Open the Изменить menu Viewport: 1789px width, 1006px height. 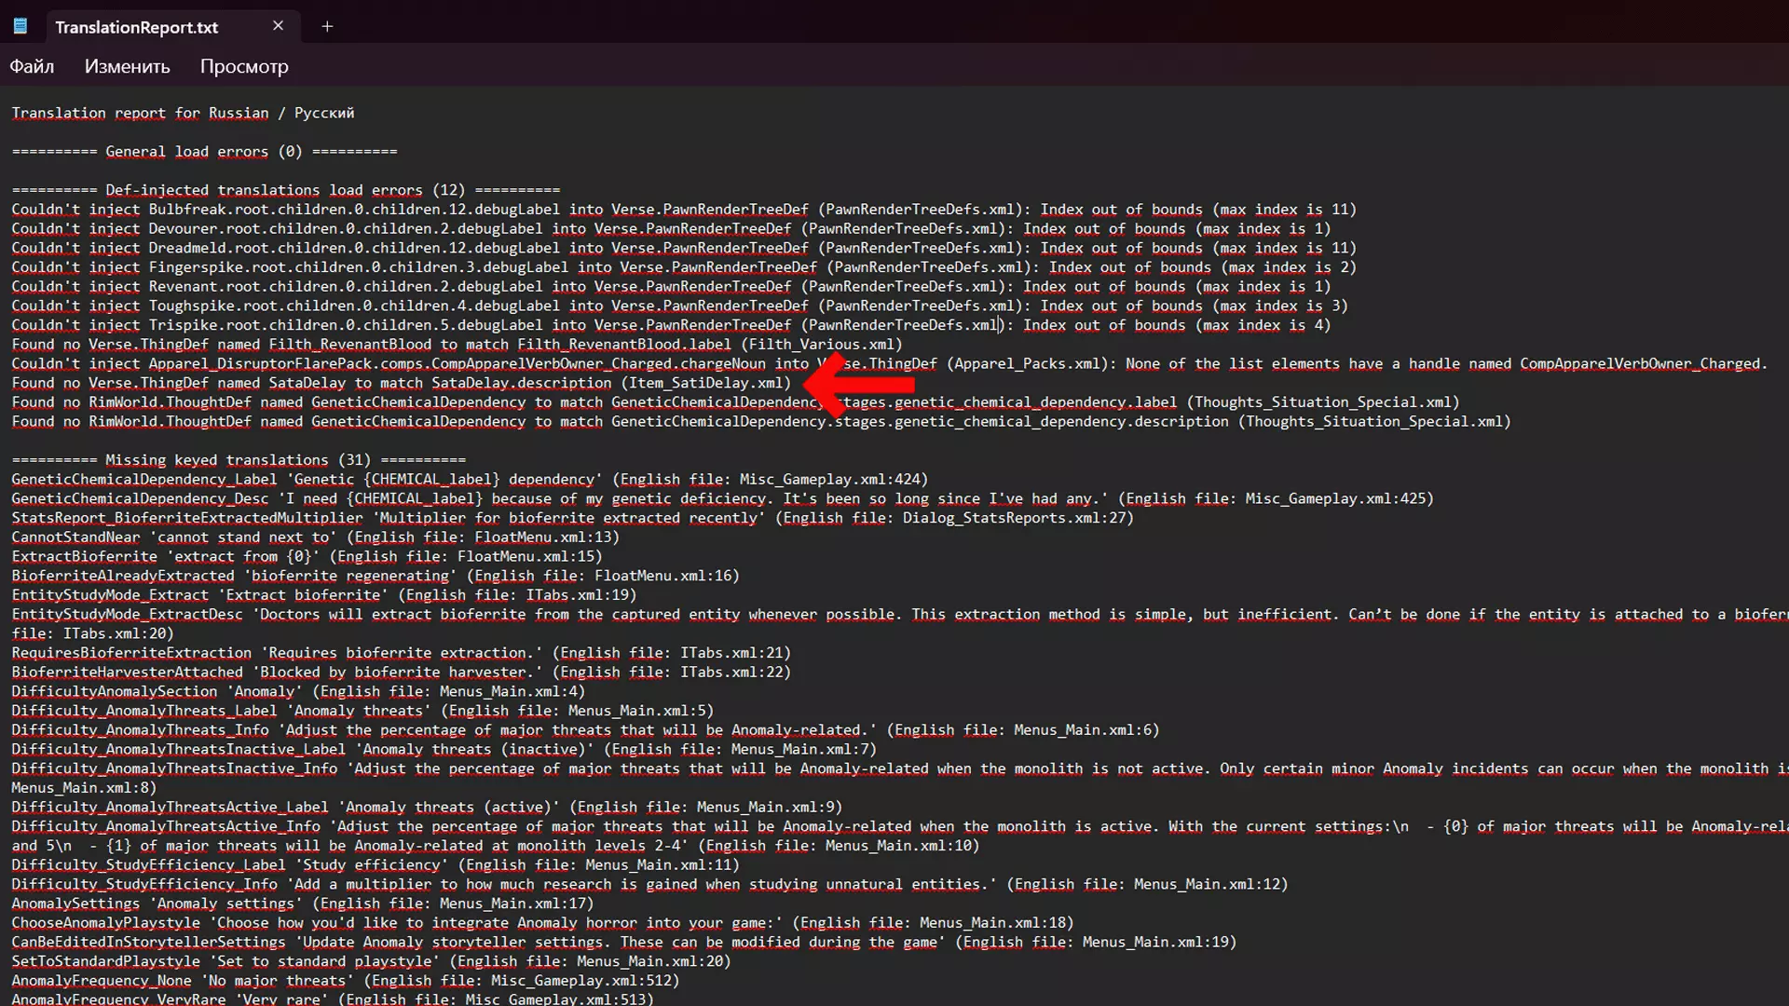coord(127,66)
